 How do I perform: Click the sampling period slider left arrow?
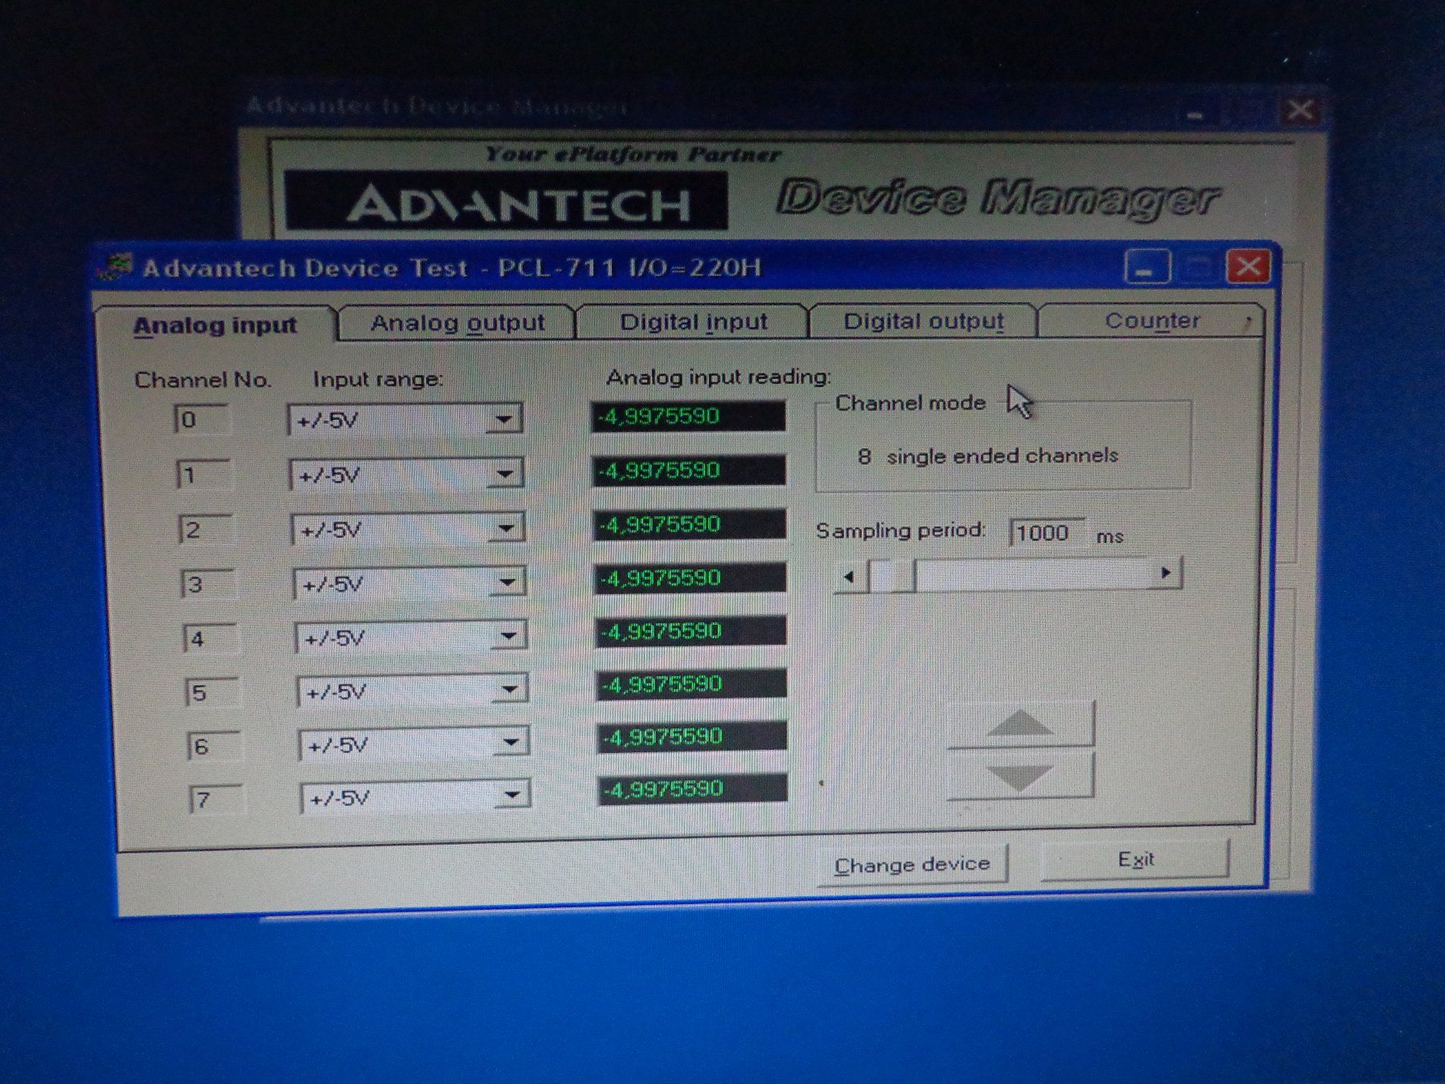(850, 576)
